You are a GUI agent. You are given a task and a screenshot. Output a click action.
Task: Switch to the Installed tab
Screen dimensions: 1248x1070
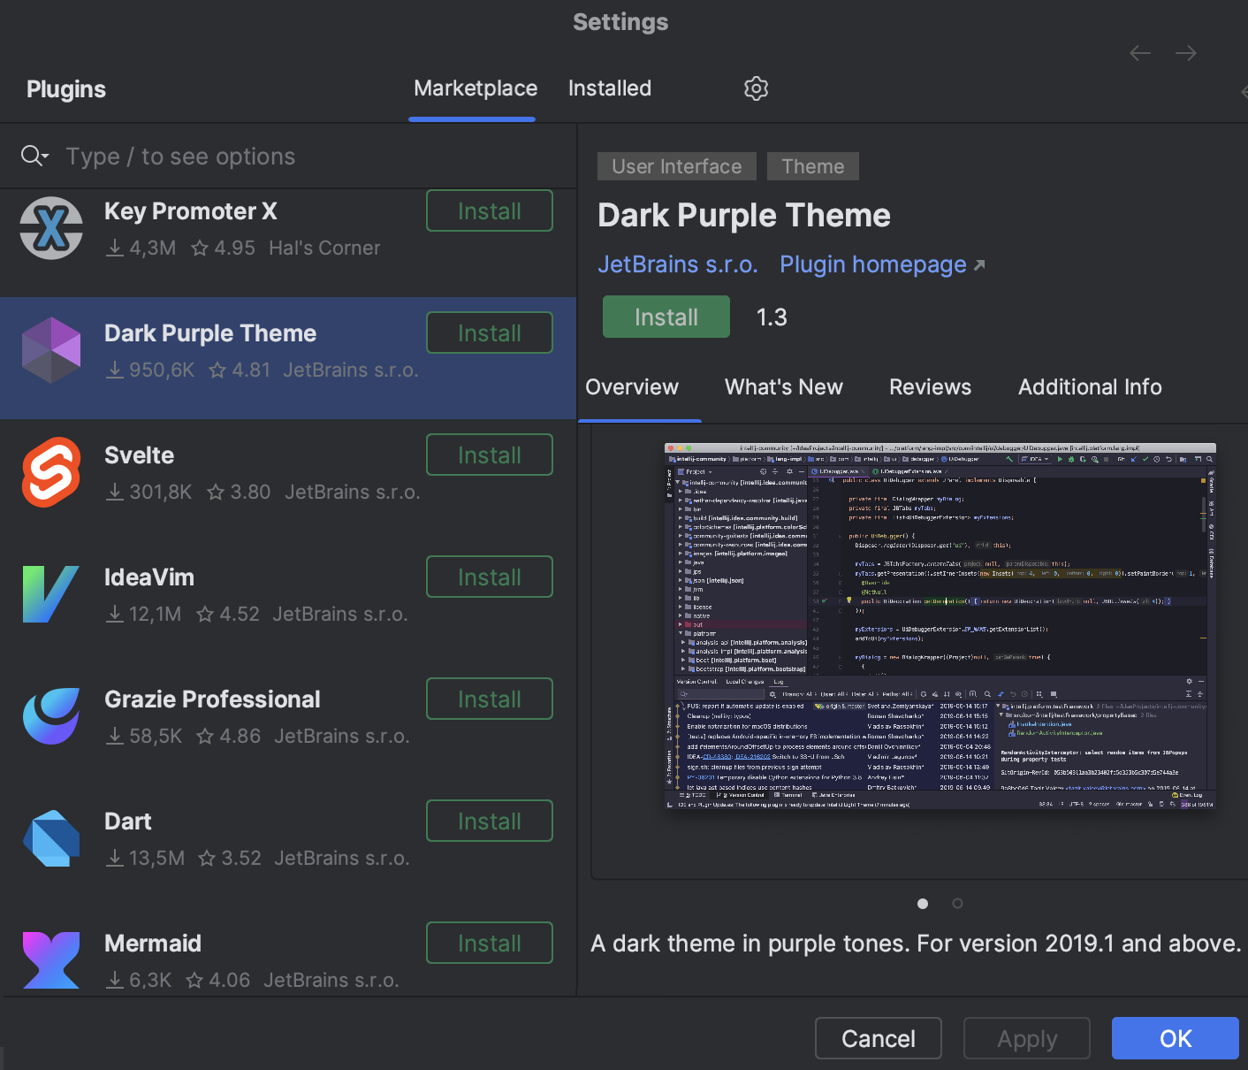click(609, 88)
